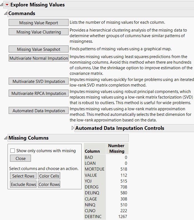Collapse the Commands section
194x220 pixels.
[x=6, y=13]
